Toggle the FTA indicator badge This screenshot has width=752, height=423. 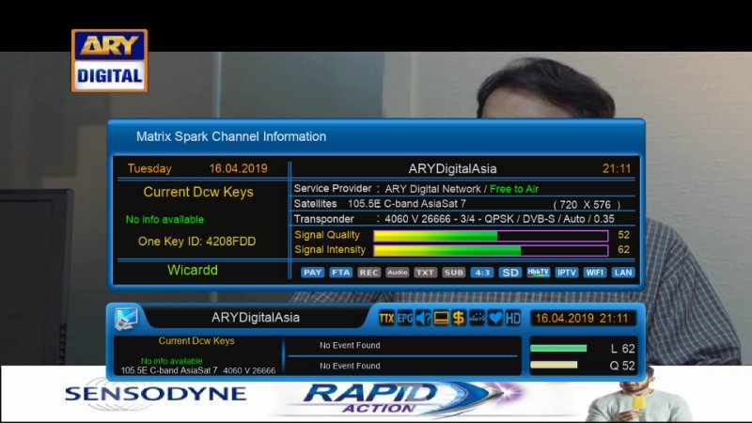(x=340, y=273)
